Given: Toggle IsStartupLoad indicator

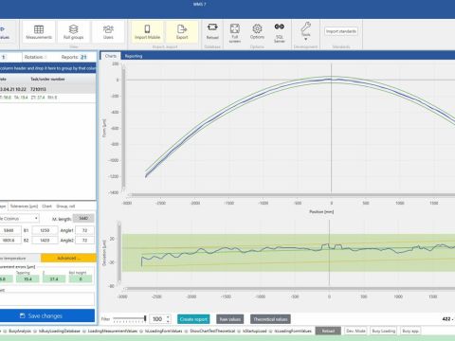Looking at the screenshot, I should pos(252,331).
